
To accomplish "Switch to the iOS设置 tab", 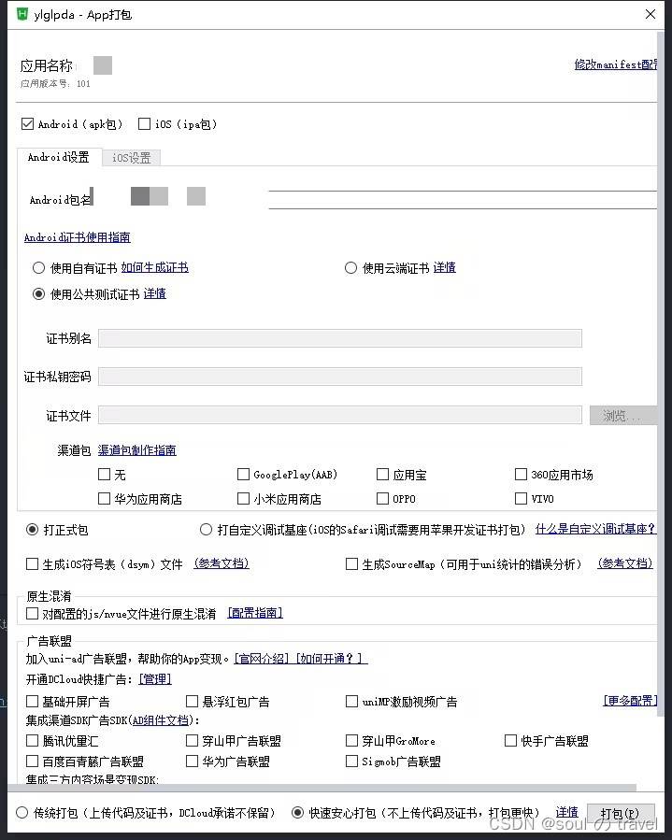I will pyautogui.click(x=131, y=158).
